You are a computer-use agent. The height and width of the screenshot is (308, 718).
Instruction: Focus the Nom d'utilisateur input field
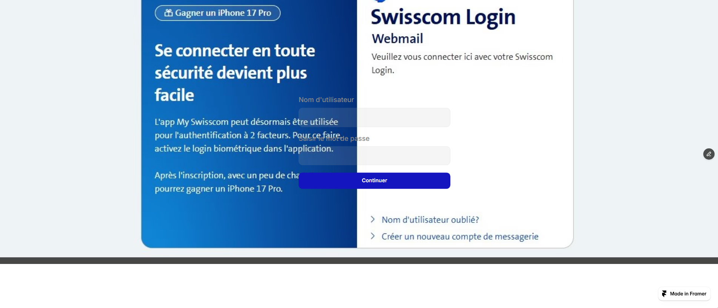(374, 117)
